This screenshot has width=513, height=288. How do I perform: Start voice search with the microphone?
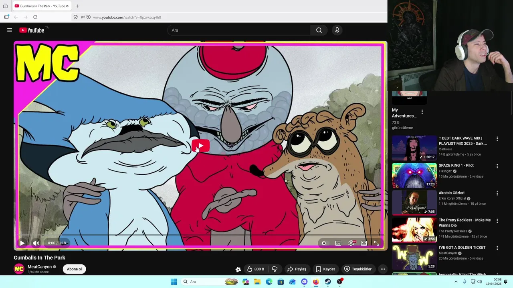pyautogui.click(x=337, y=30)
